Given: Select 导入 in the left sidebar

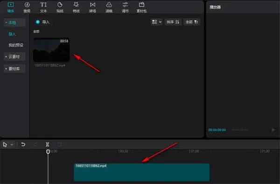Looking at the screenshot, I should click(12, 34).
